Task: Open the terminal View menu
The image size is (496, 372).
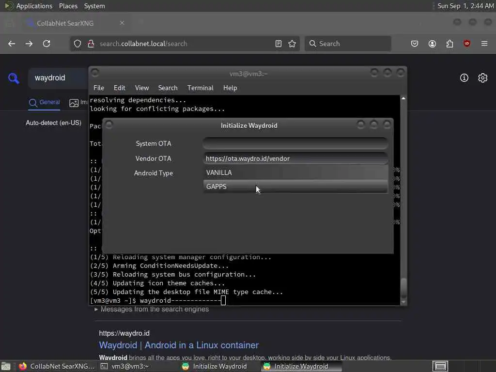Action: pyautogui.click(x=142, y=88)
